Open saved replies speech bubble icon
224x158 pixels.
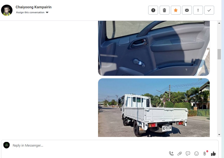click(x=188, y=154)
